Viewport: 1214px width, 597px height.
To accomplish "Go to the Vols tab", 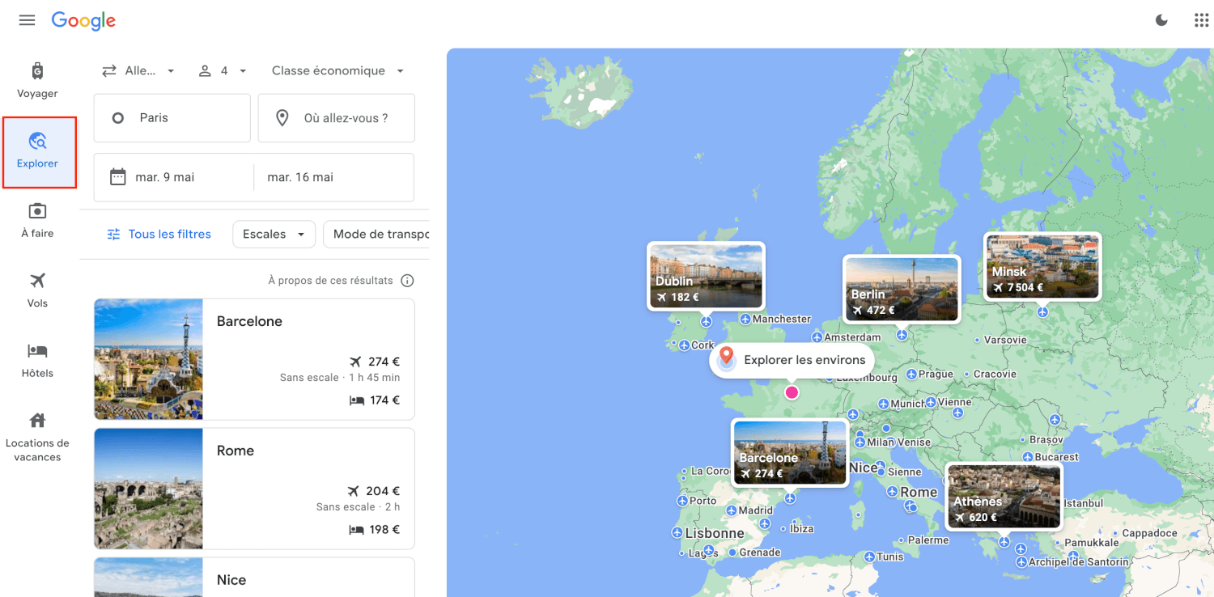I will pos(37,290).
